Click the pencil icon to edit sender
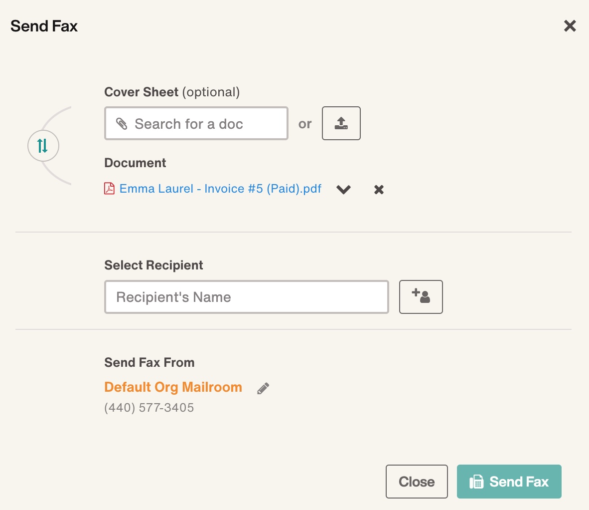The image size is (589, 510). 263,388
